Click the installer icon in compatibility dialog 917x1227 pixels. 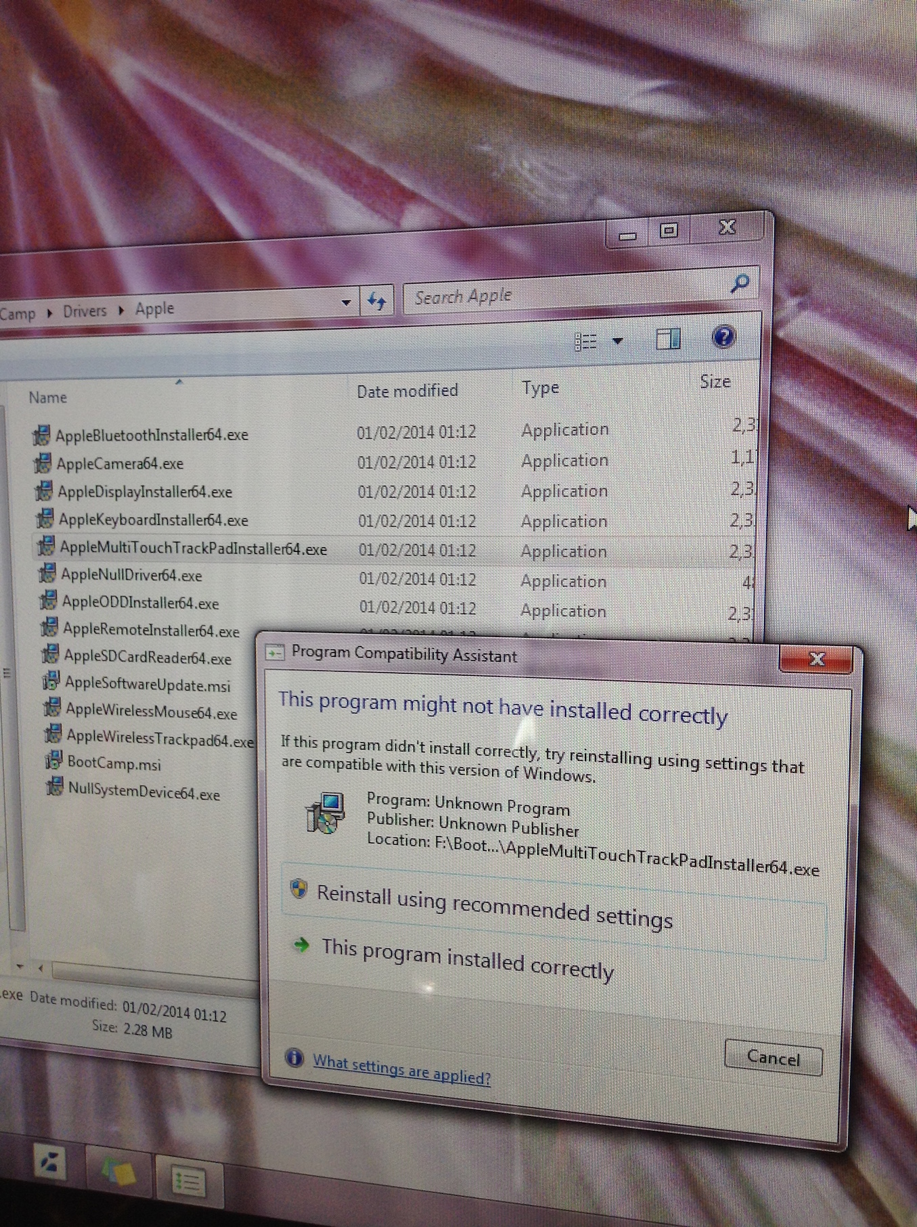326,813
